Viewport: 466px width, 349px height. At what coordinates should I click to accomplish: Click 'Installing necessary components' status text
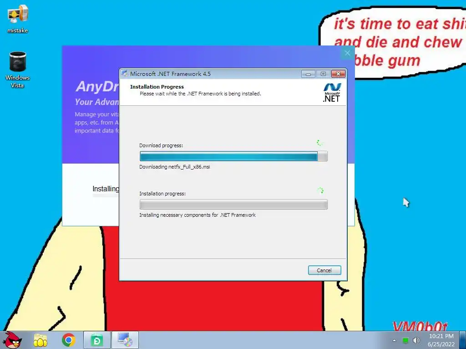(198, 215)
